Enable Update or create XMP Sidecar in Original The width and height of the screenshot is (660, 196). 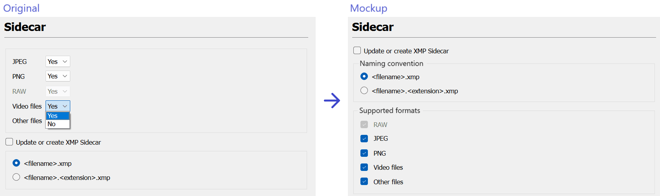pos(9,142)
